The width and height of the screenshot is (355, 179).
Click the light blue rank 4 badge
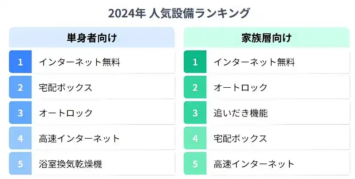point(20,138)
